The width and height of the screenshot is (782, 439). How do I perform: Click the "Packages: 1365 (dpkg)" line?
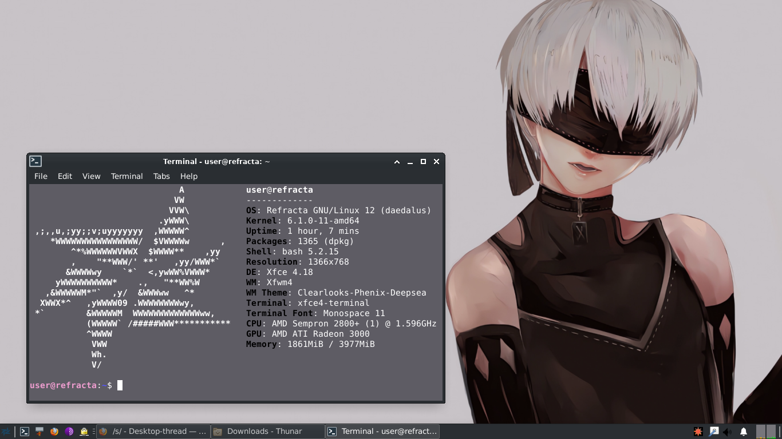click(x=300, y=241)
